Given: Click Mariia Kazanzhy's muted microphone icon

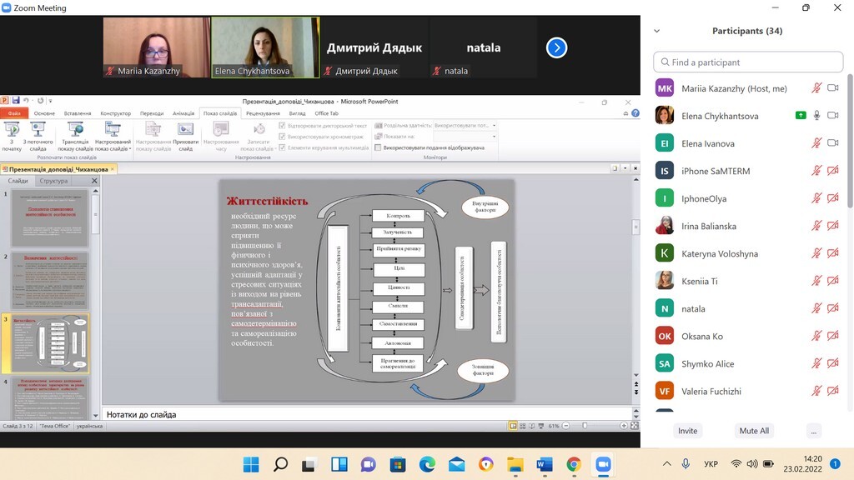Looking at the screenshot, I should point(817,88).
